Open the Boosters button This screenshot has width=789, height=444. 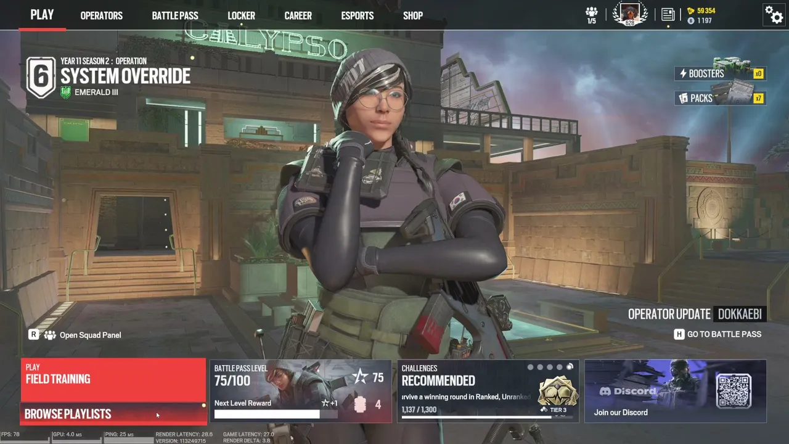tap(720, 73)
